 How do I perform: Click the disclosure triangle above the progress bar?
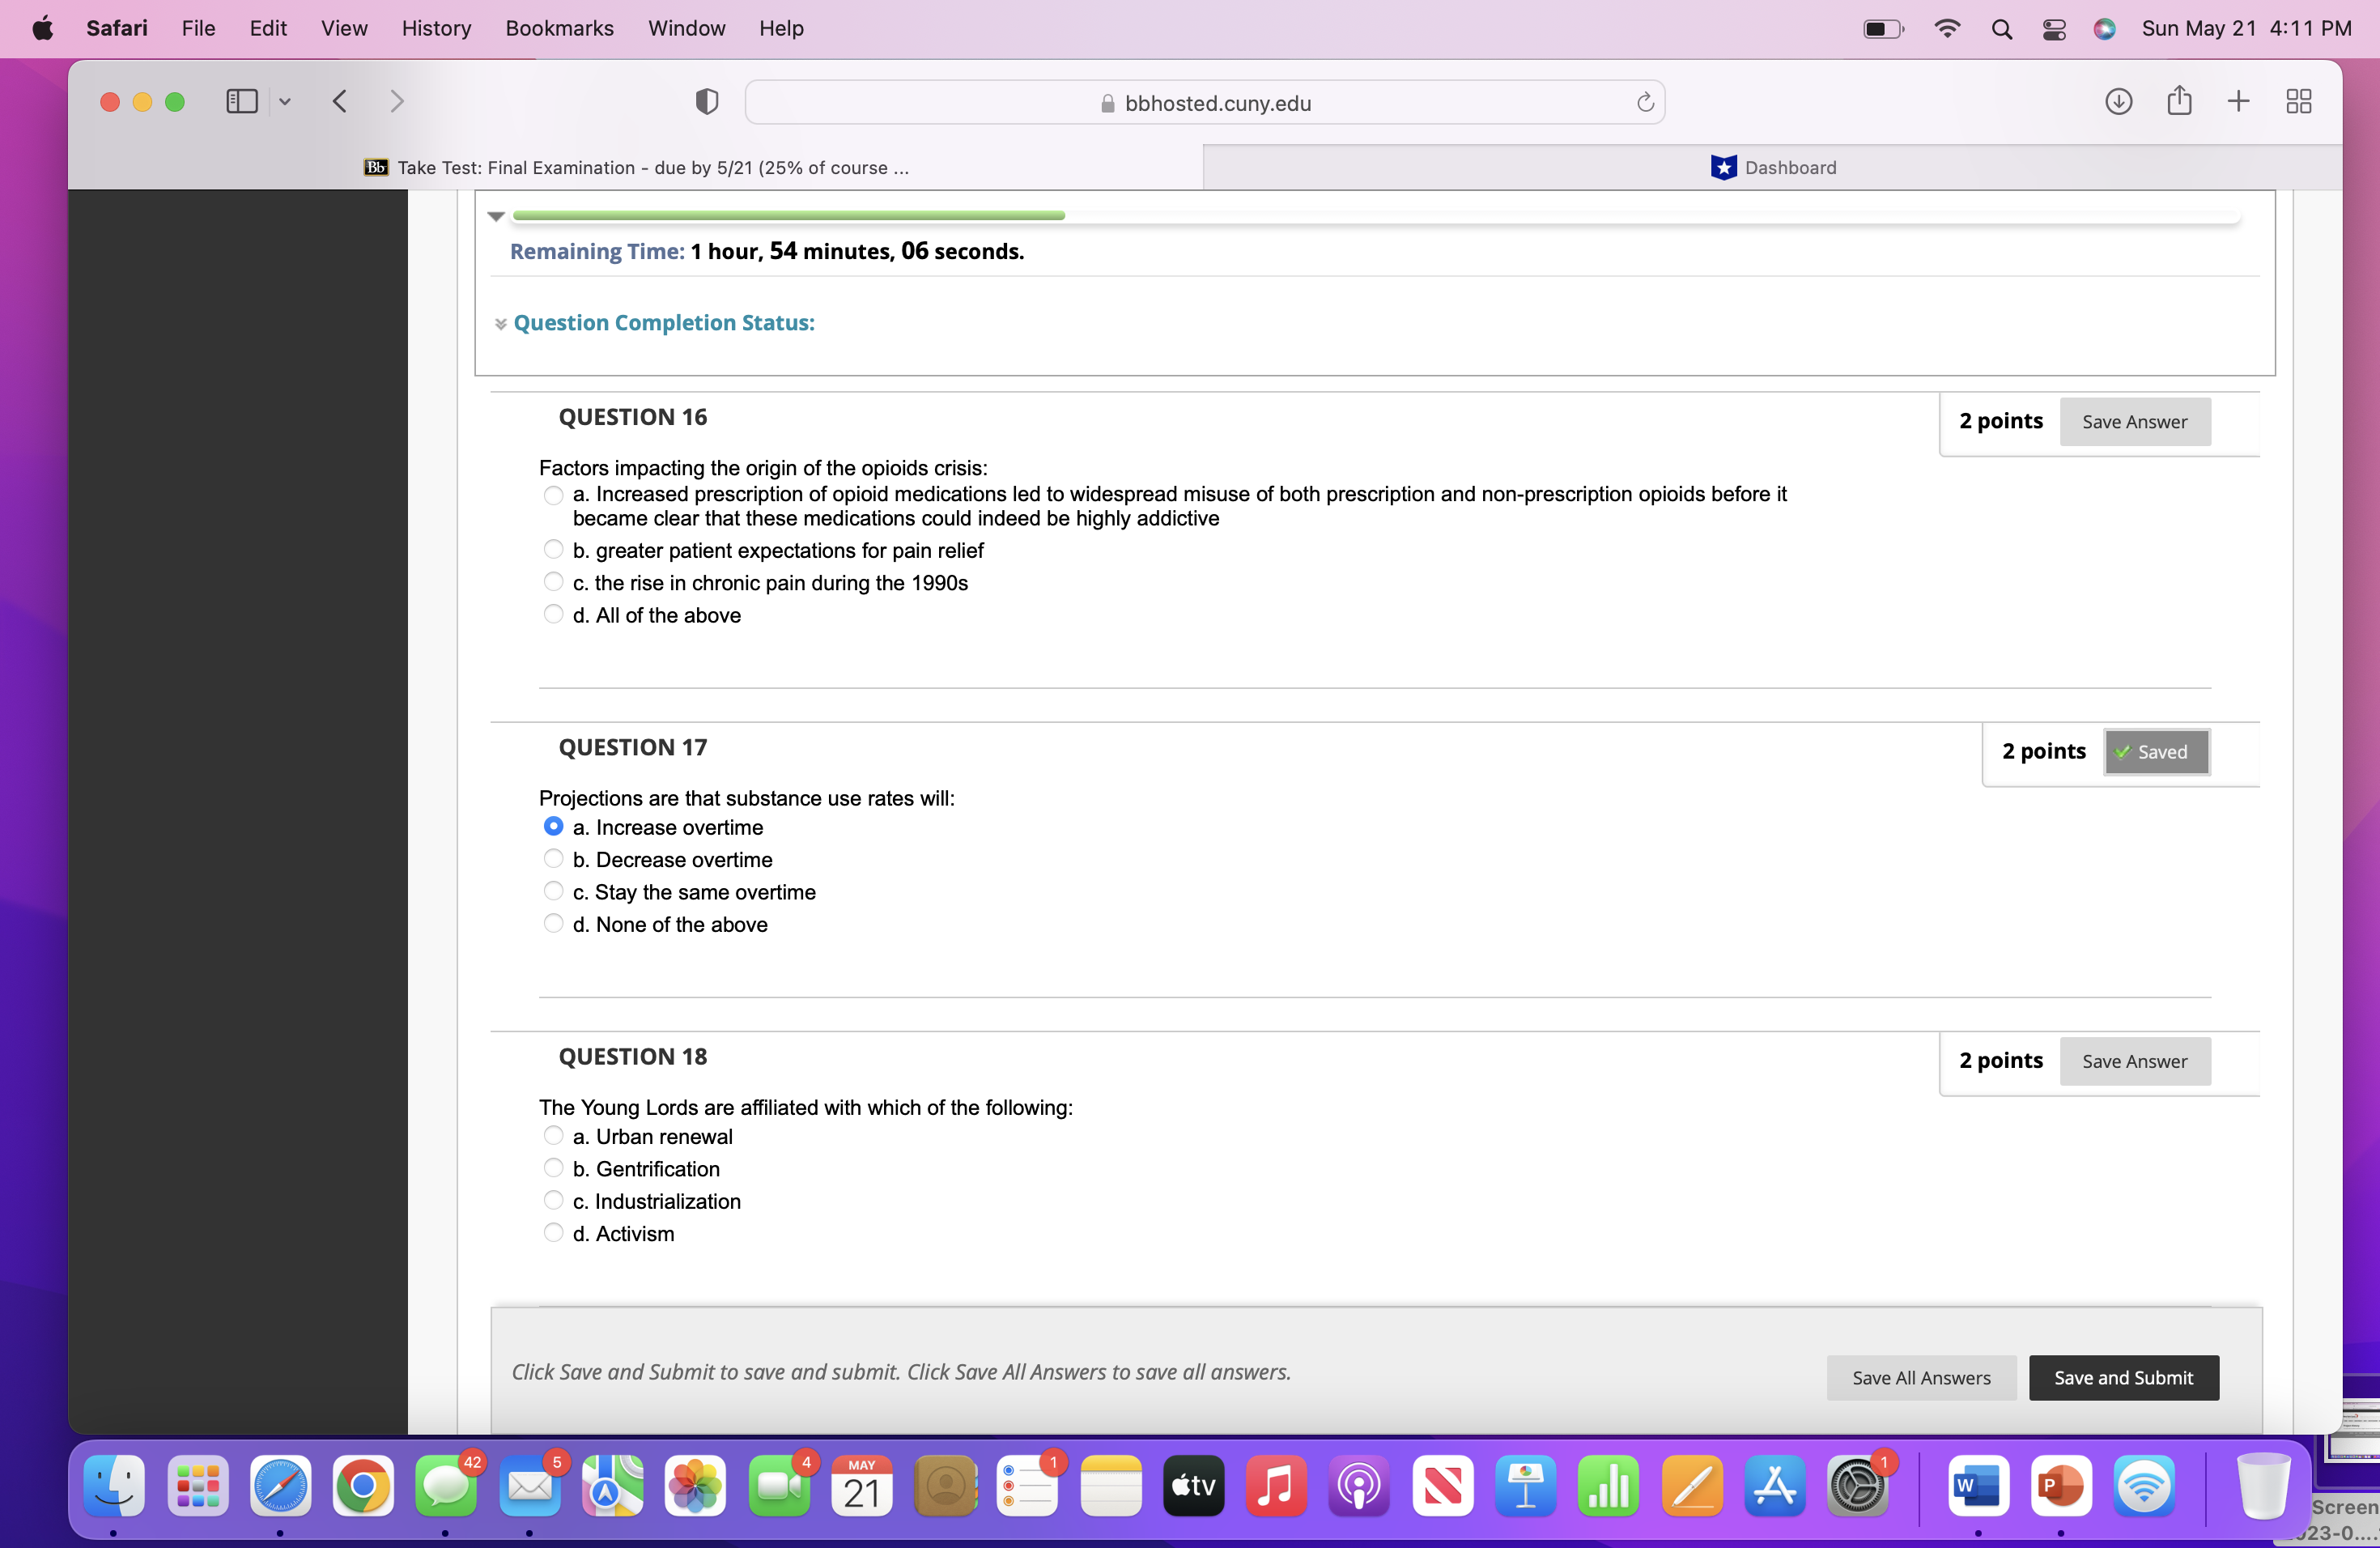[496, 216]
